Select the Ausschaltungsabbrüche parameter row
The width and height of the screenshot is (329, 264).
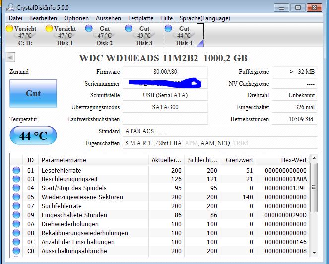tap(160, 251)
